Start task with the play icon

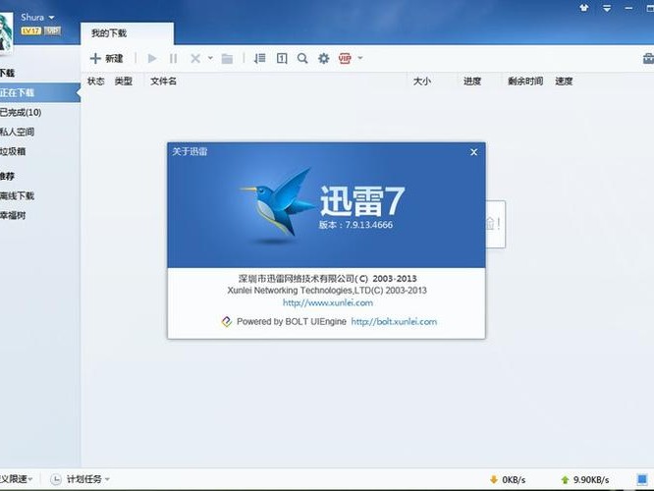click(x=152, y=58)
